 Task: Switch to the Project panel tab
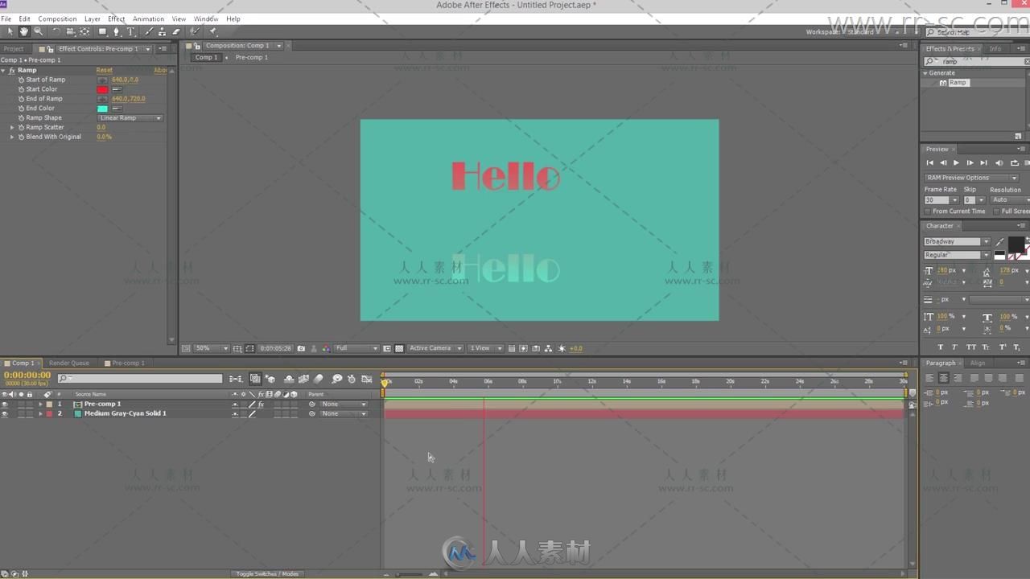(x=14, y=48)
